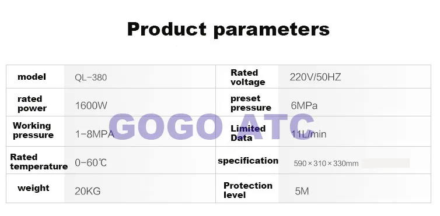Click the QL-380 model value
The width and height of the screenshot is (440, 216).
pos(90,77)
